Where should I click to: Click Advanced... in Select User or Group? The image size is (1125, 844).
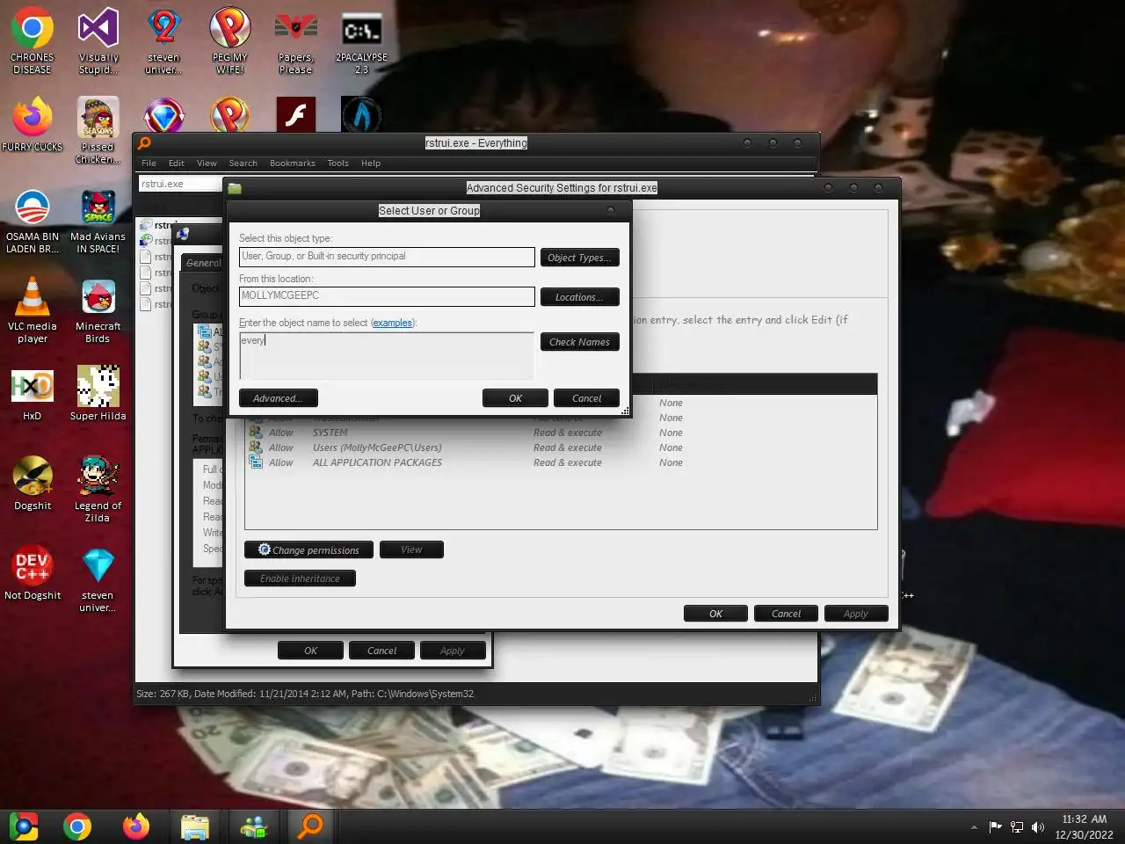(x=279, y=398)
